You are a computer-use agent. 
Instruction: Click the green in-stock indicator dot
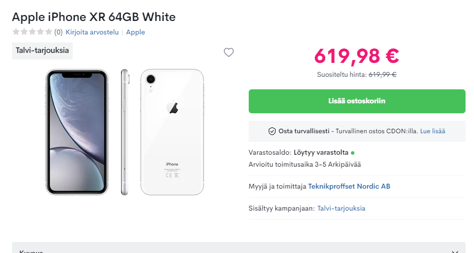353,153
